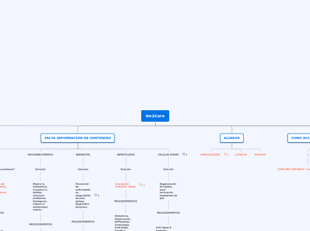Select PROCEDIMIENTOS under INFERTILIDAD
310x231 pixels.
tap(126, 201)
